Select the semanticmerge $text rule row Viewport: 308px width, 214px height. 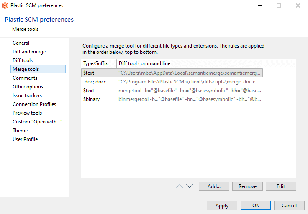tap(172, 73)
